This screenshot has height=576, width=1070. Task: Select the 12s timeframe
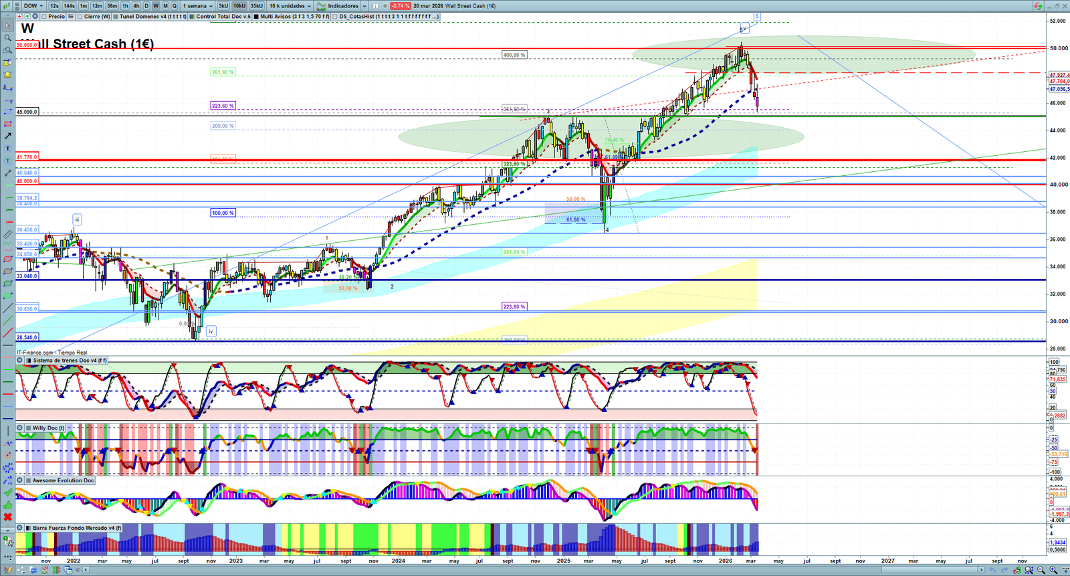(54, 5)
